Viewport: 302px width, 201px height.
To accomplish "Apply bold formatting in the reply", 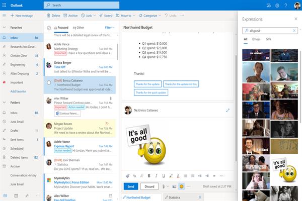I will 149,175.
